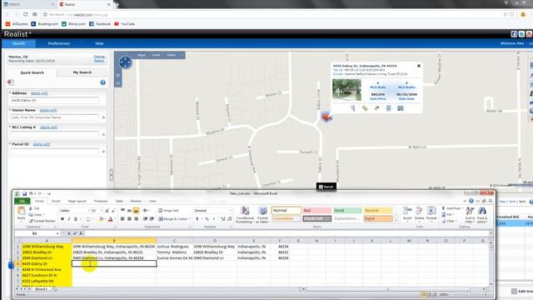Select the Format Painter brush in Excel
Image resolution: width=533 pixels, height=300 pixels.
(x=31, y=221)
